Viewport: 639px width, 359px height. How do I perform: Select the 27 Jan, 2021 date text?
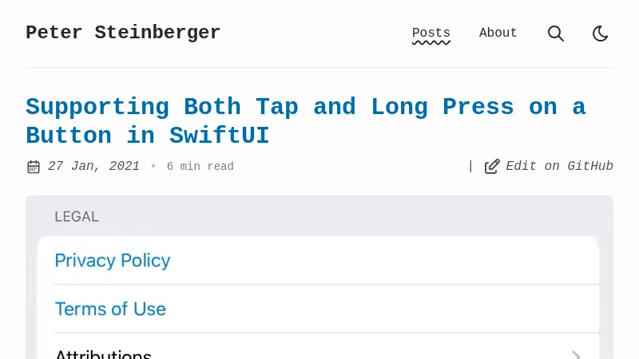(x=93, y=166)
